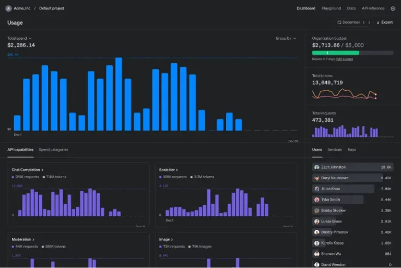Advance to next month with right arrow
The image size is (401, 268).
(x=370, y=22)
